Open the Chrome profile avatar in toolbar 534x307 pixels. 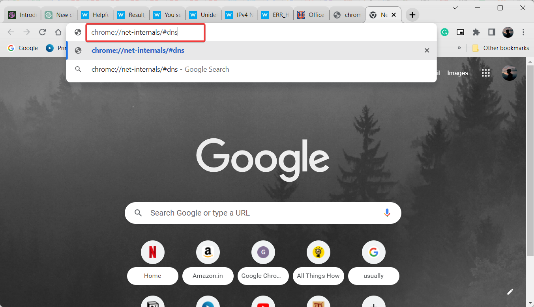(508, 32)
